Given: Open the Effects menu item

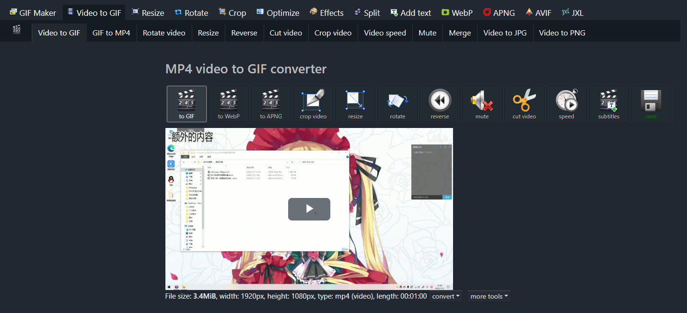Looking at the screenshot, I should coord(326,13).
